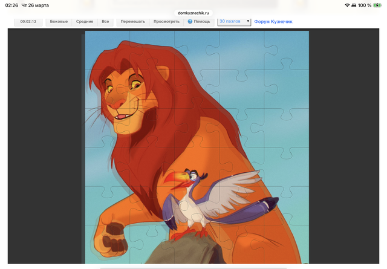387x269 pixels.
Task: Show middle pieces with Средние
Action: pyautogui.click(x=85, y=21)
